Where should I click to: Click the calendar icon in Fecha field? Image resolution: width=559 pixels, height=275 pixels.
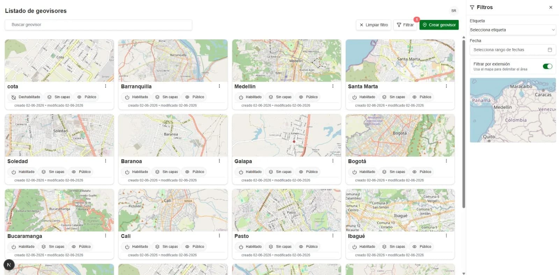point(550,50)
